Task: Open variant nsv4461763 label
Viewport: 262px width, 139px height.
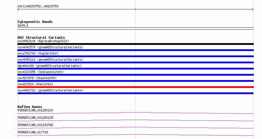Action: pos(50,90)
